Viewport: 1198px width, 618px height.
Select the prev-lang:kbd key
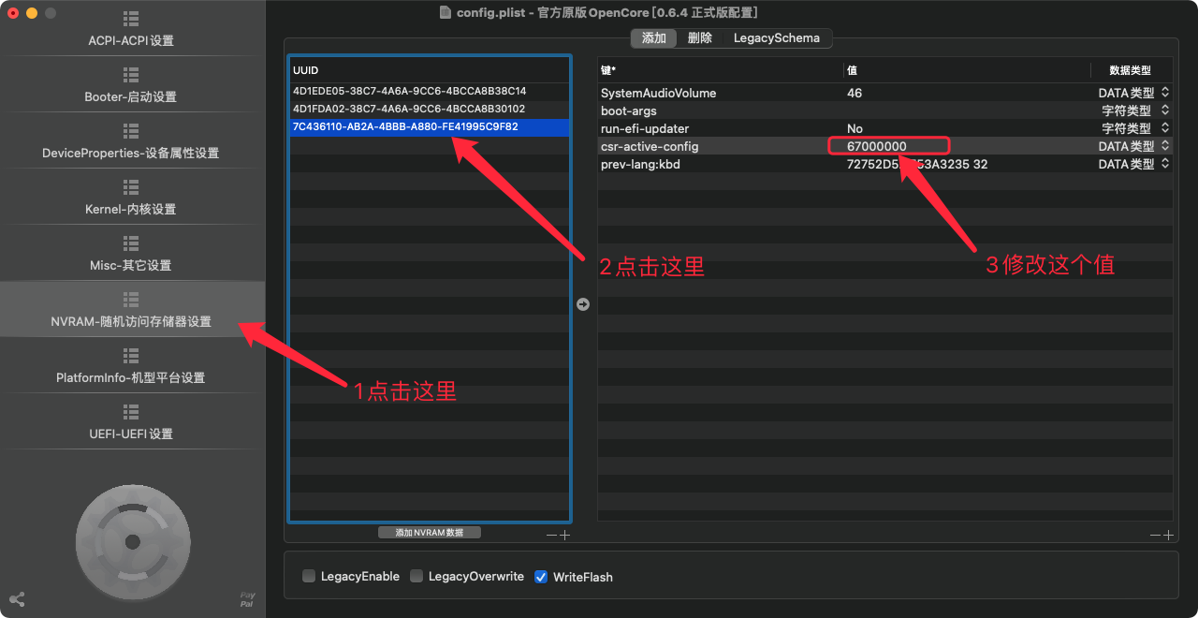[641, 164]
